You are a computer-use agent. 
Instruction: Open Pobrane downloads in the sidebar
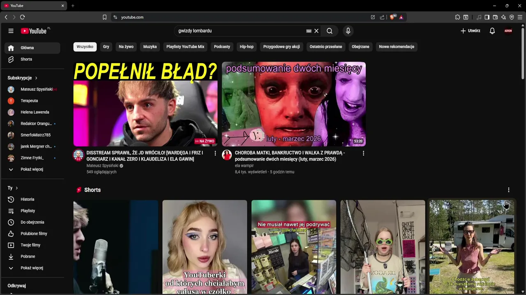(32, 257)
